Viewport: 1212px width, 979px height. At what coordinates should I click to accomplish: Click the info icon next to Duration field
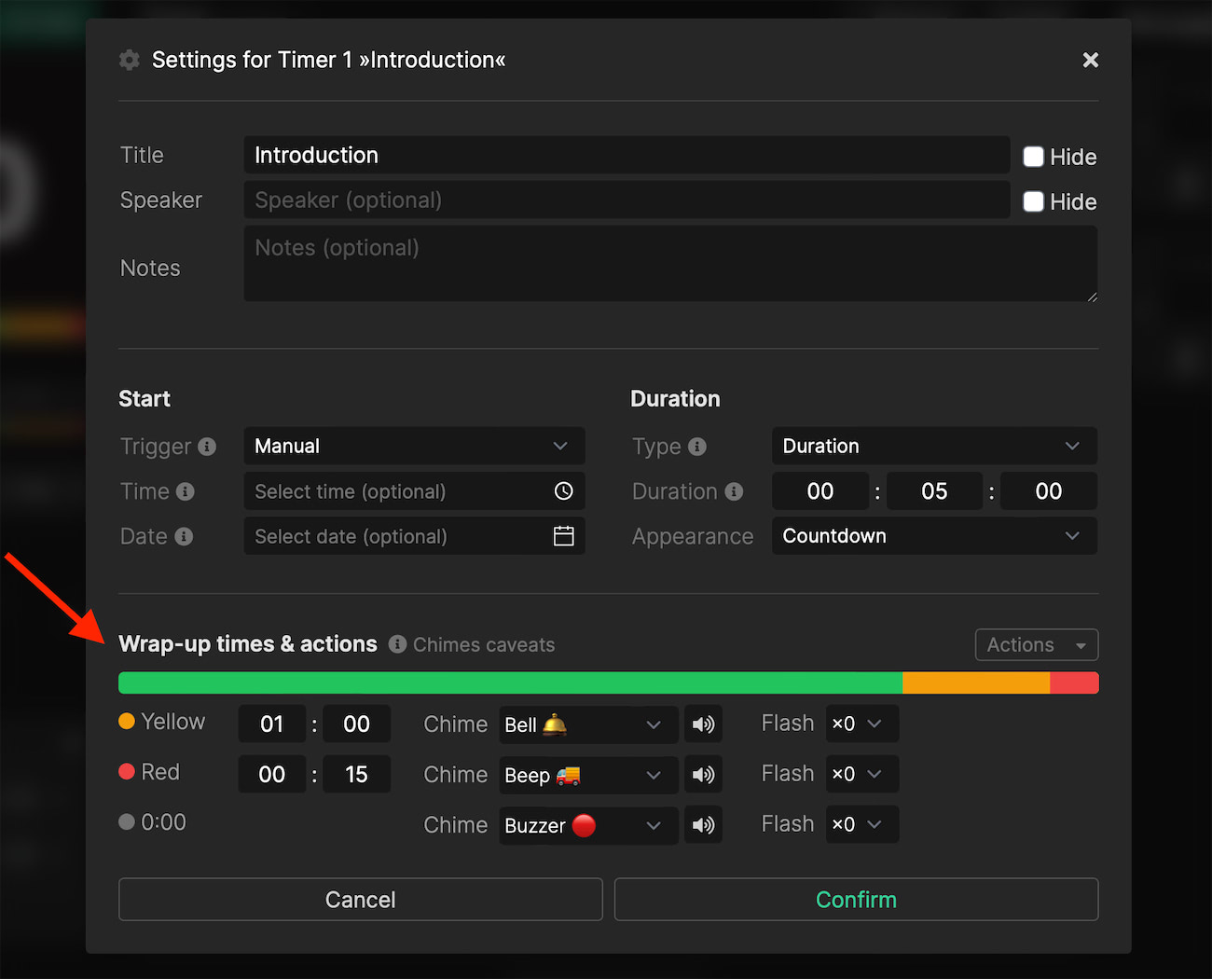tap(734, 491)
